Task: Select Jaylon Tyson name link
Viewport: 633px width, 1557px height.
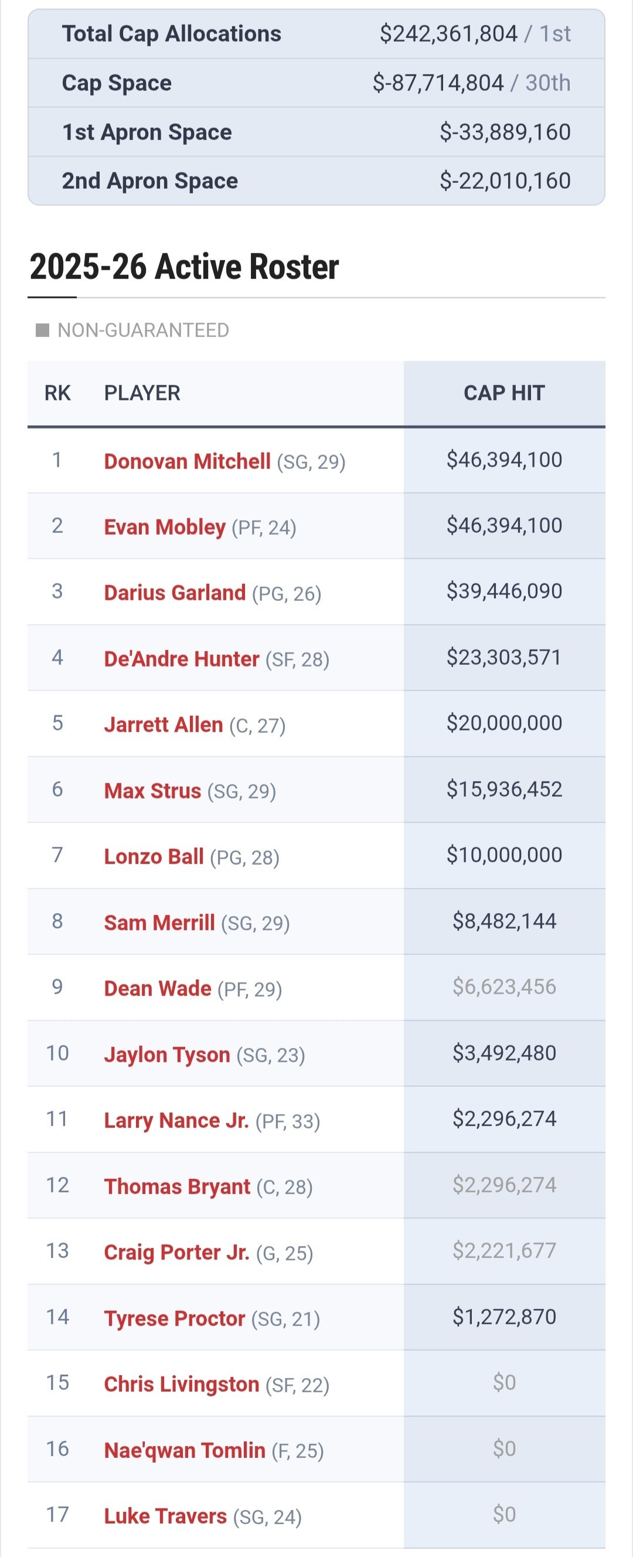Action: point(167,1054)
